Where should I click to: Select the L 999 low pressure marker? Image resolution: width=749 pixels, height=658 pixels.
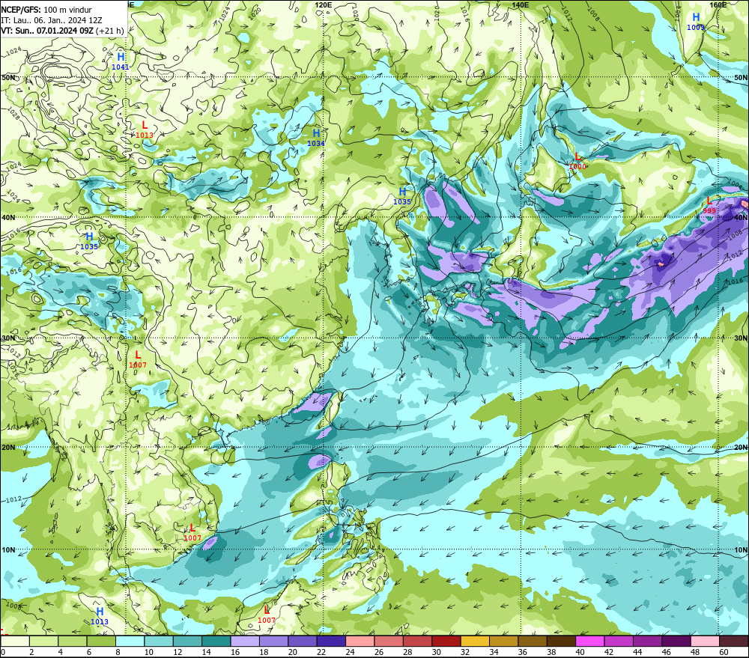point(709,206)
